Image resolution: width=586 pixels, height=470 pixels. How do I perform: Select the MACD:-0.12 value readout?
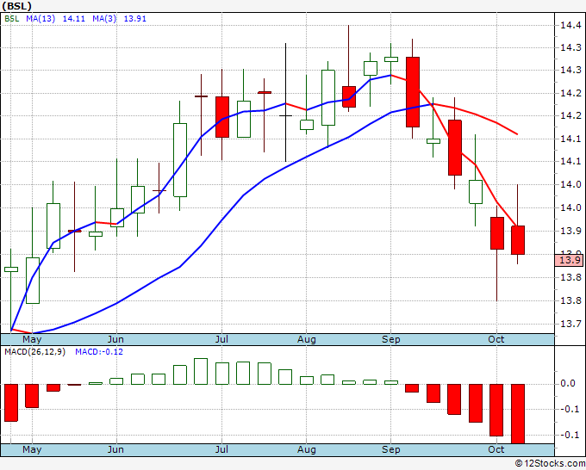click(x=99, y=352)
